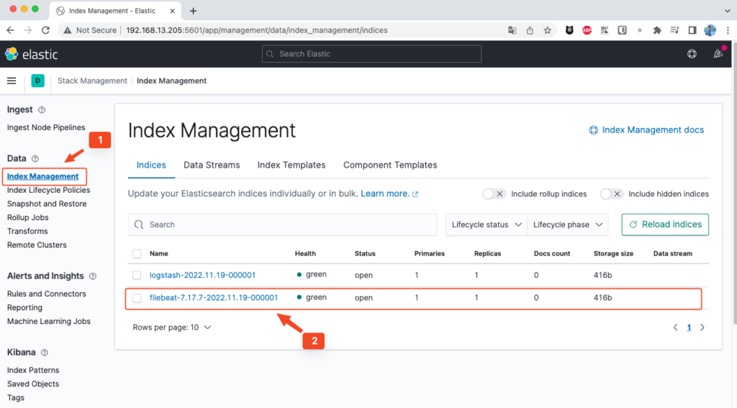This screenshot has width=737, height=408.
Task: Open the Lifecycle status dropdown
Action: (487, 225)
